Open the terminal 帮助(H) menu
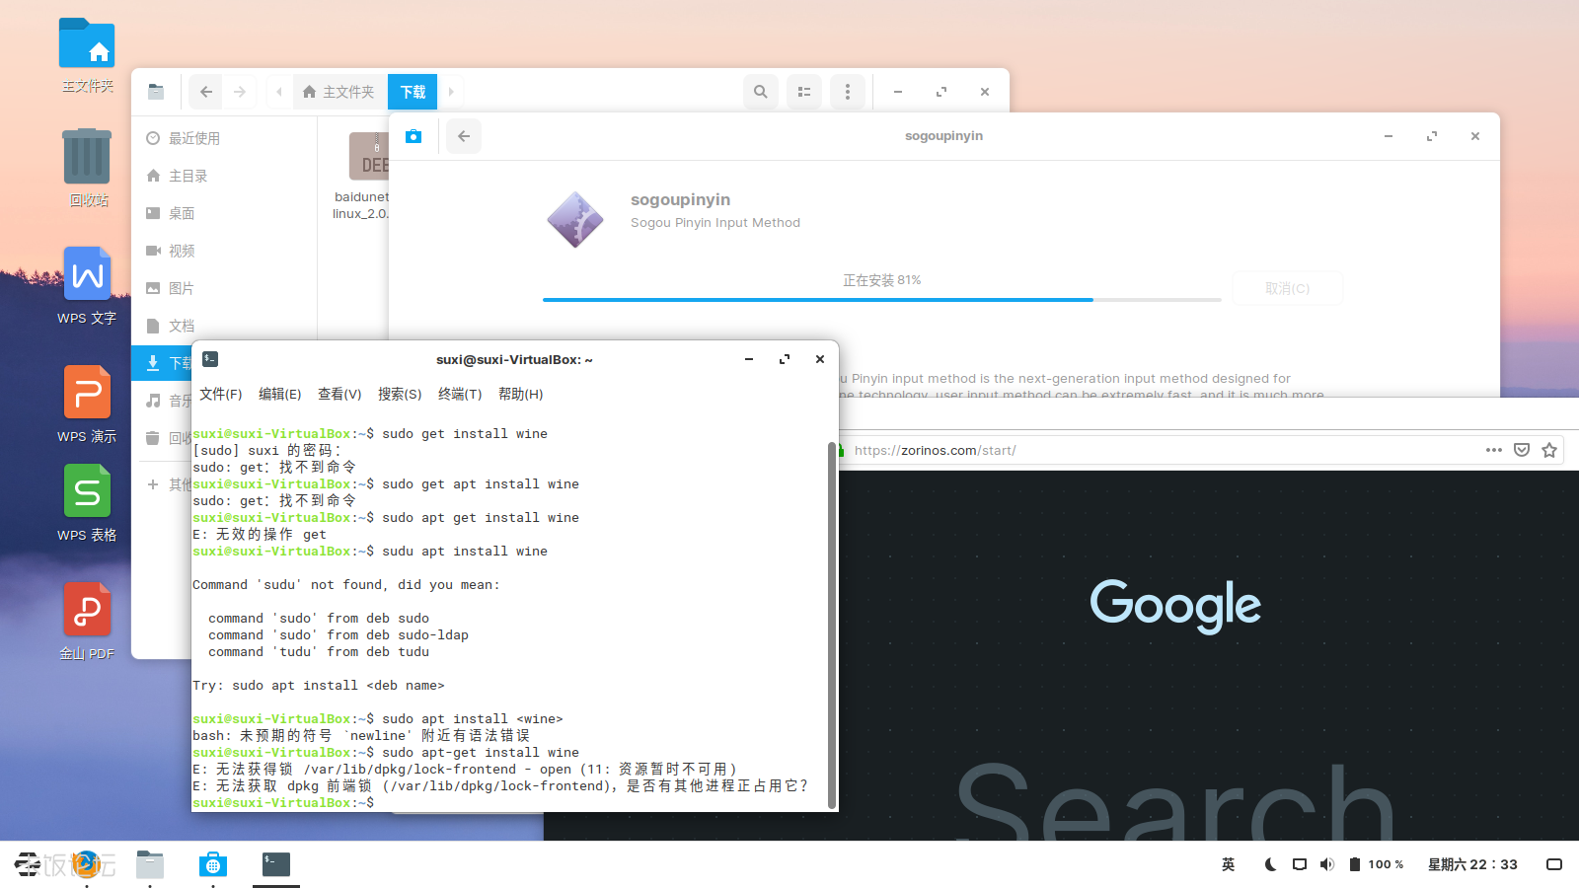This screenshot has height=888, width=1579. click(x=520, y=394)
